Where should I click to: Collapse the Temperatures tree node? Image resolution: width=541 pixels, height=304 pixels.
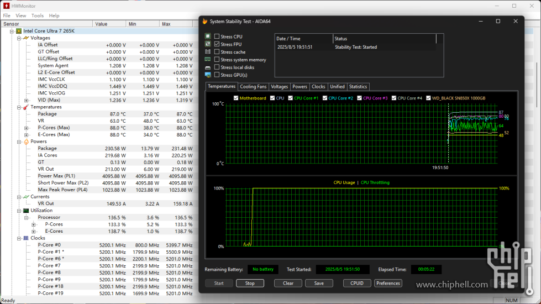click(x=19, y=107)
